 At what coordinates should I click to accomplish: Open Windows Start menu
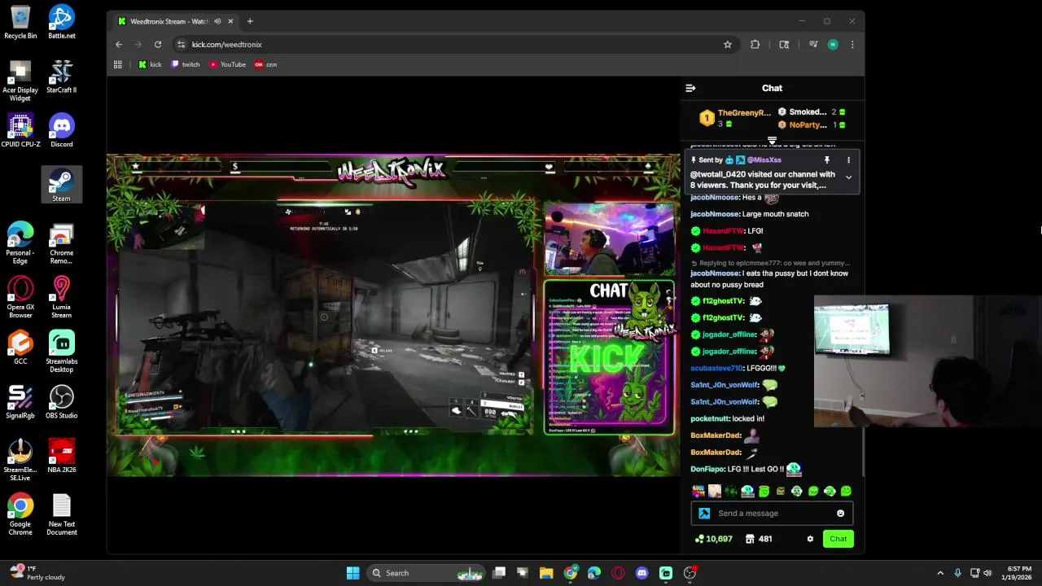352,573
